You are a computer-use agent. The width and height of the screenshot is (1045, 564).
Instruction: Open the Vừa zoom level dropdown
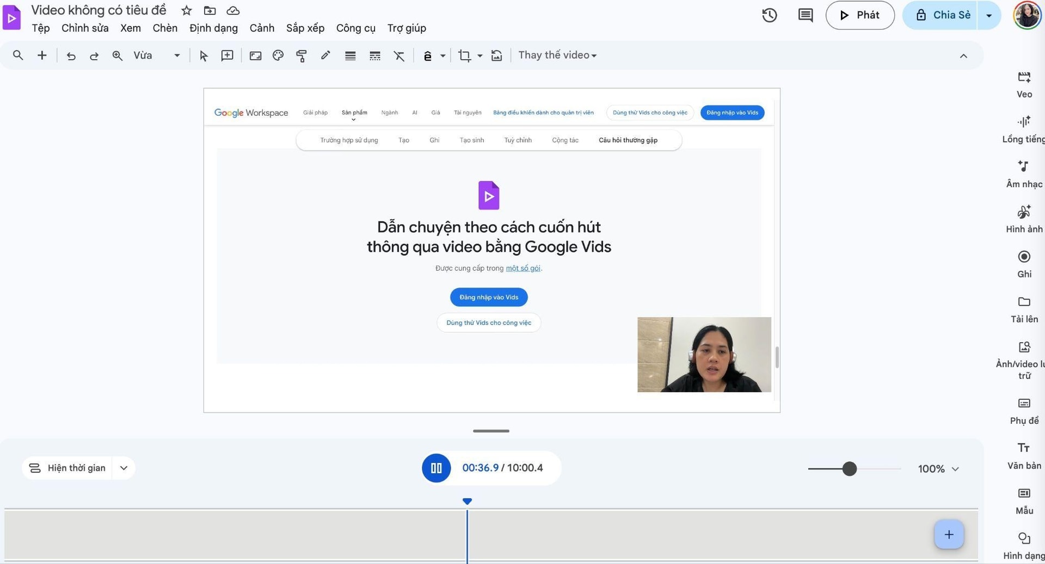pos(157,55)
